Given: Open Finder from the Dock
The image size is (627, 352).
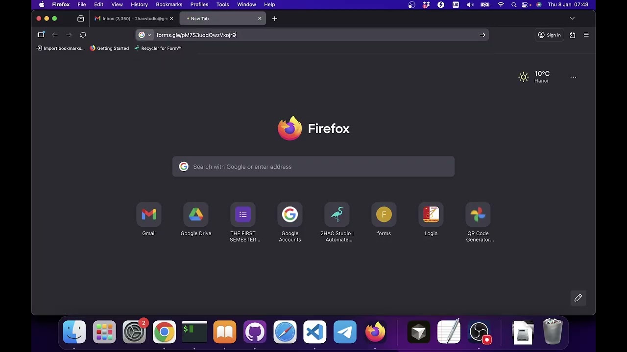Looking at the screenshot, I should point(74,332).
